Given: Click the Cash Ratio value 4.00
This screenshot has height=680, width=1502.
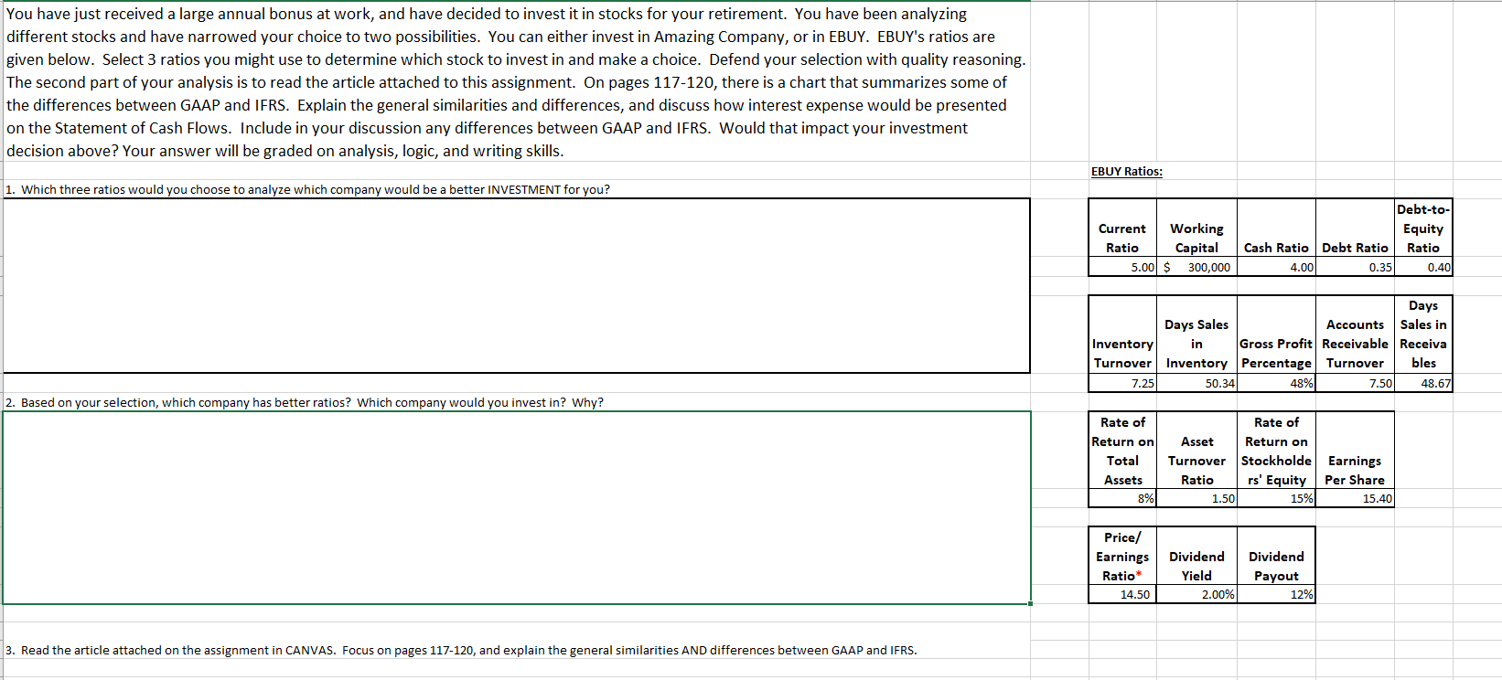Looking at the screenshot, I should click(1276, 267).
